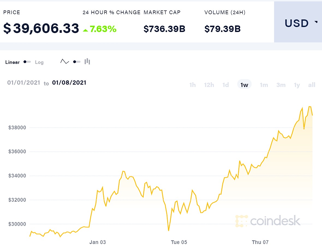
Task: Select the all timeframe option
Action: (311, 85)
